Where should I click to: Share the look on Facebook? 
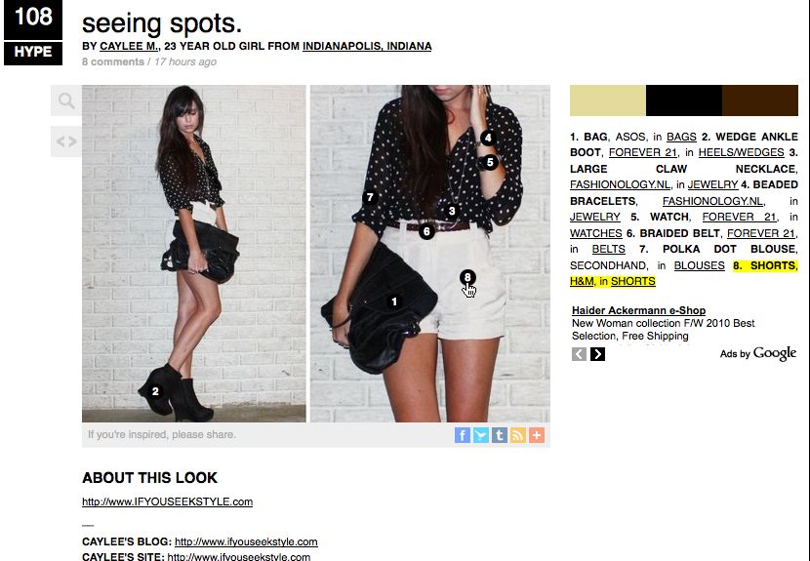coord(463,435)
